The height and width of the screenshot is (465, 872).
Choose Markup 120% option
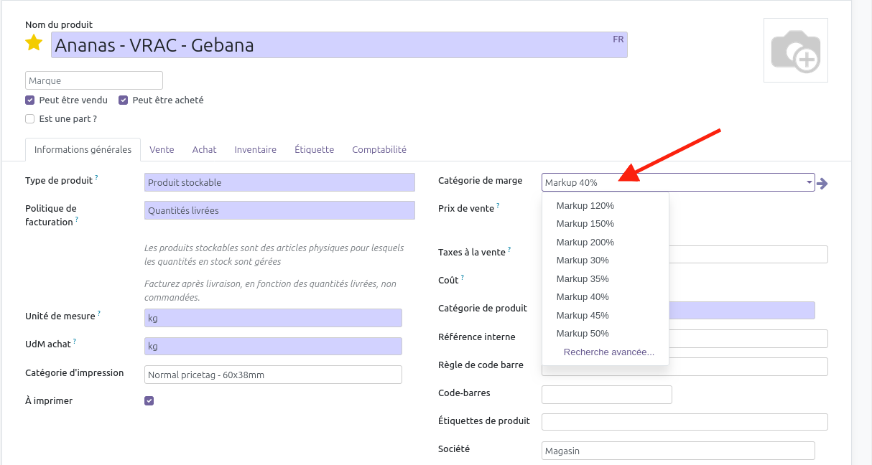[x=585, y=206]
